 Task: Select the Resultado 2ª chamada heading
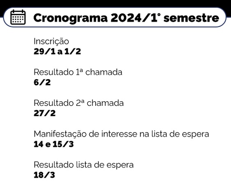click(79, 103)
